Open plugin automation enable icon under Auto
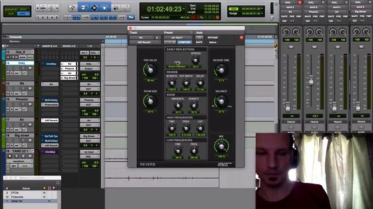The height and width of the screenshot is (209, 373). (199, 37)
